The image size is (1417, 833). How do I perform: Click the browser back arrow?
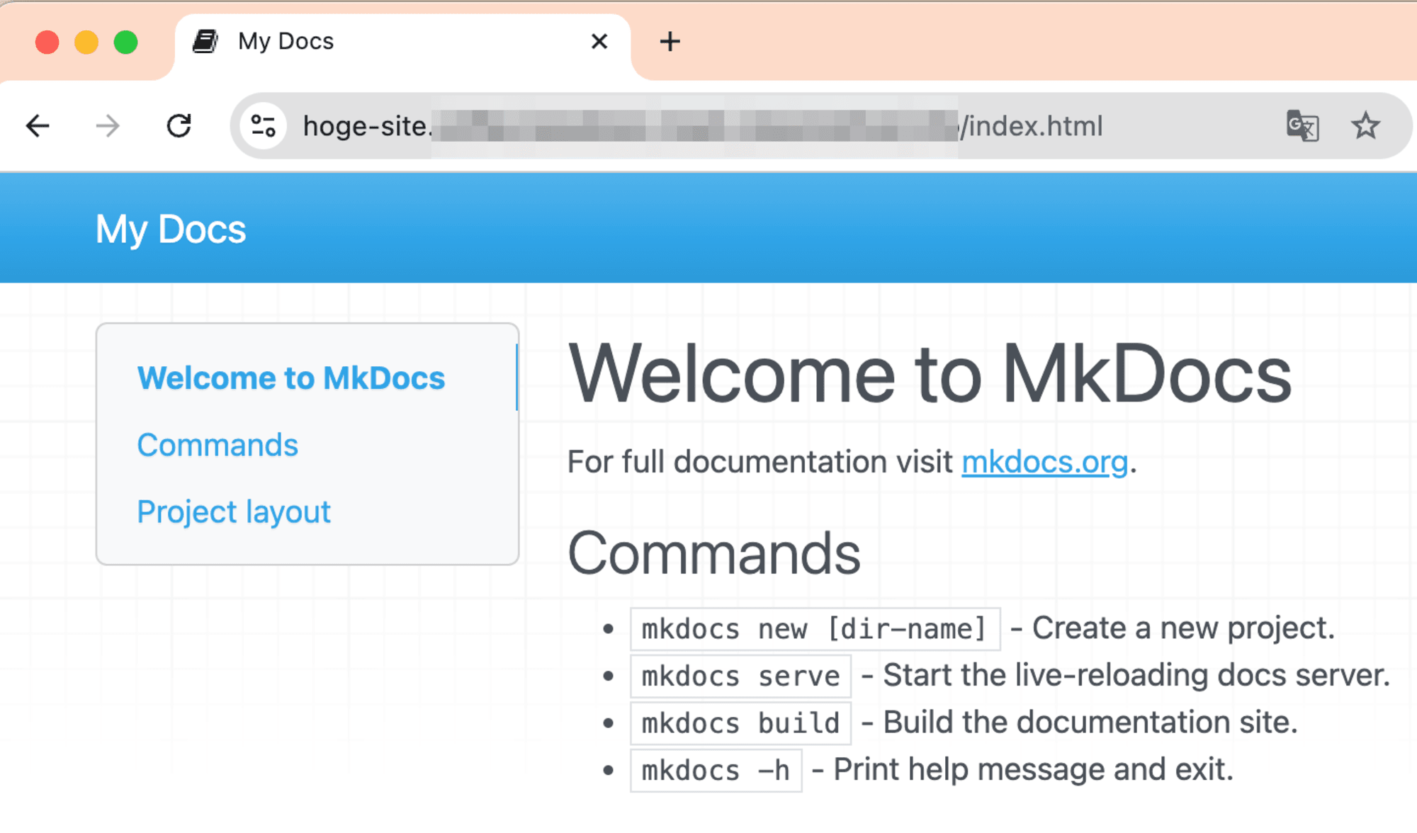(38, 126)
